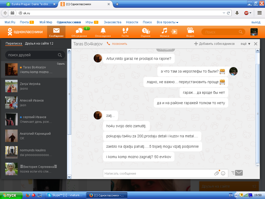This screenshot has width=265, height=199.
Task: Click the phone icon next to позвонить
Action: click(108, 44)
